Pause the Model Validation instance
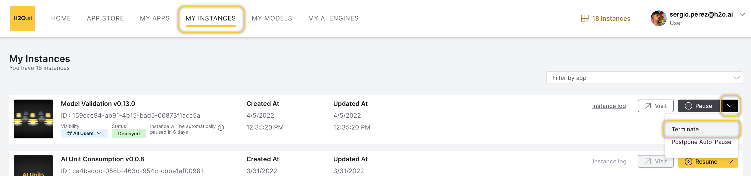 point(699,106)
